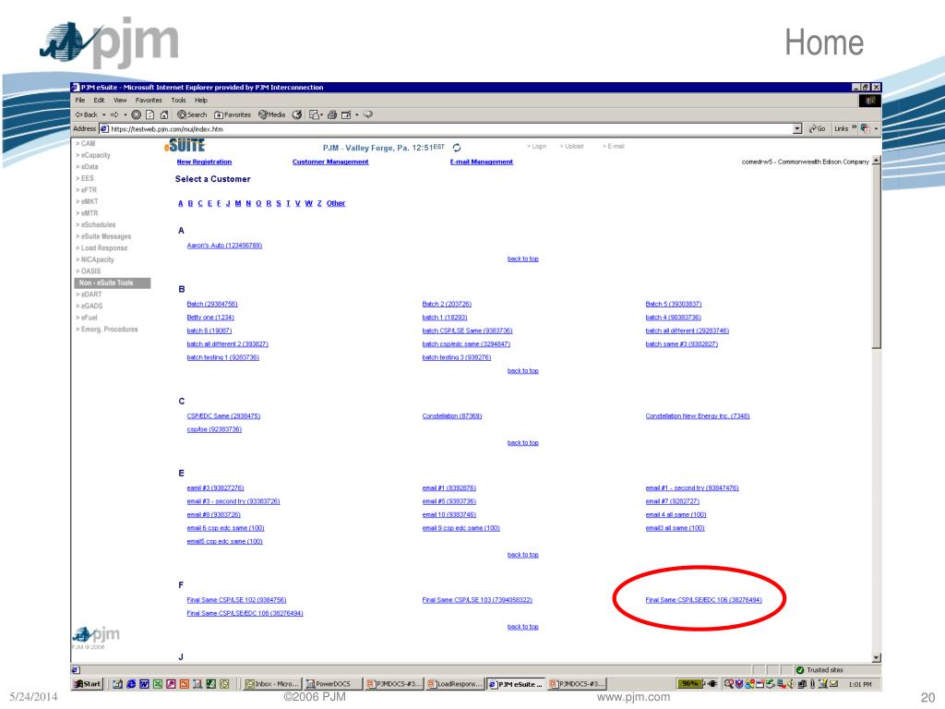Click the Windows Start button
945x709 pixels.
pos(88,684)
